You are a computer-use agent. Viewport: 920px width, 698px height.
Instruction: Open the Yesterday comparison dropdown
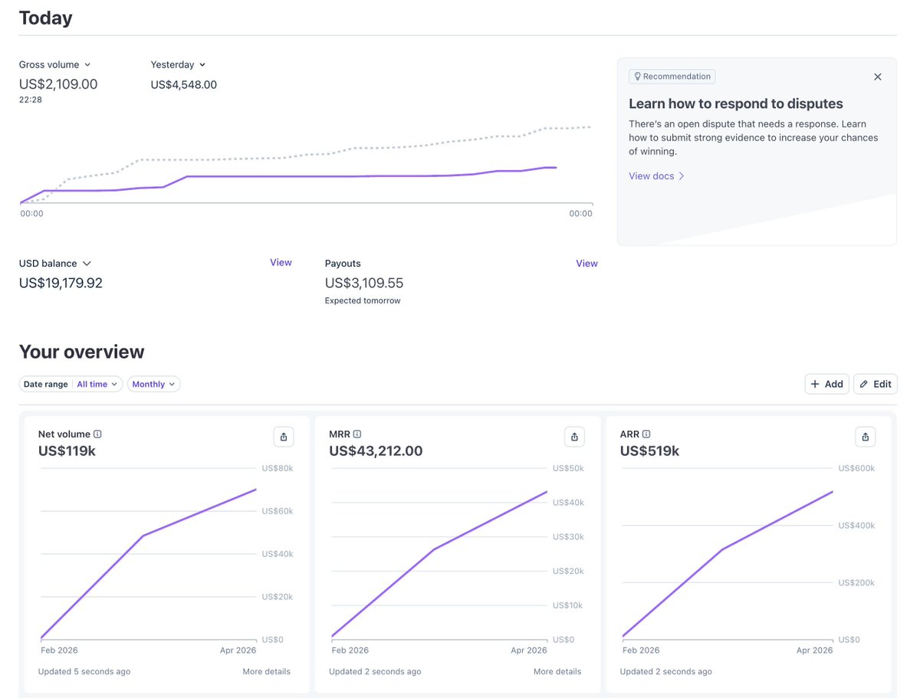pos(179,65)
